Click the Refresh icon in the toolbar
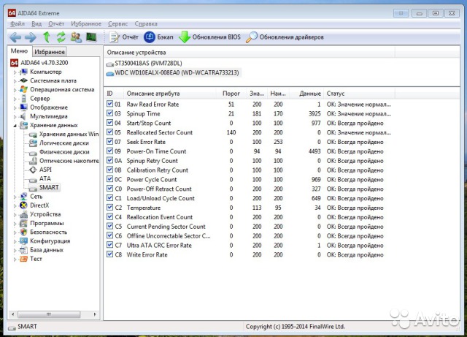 tap(61, 37)
